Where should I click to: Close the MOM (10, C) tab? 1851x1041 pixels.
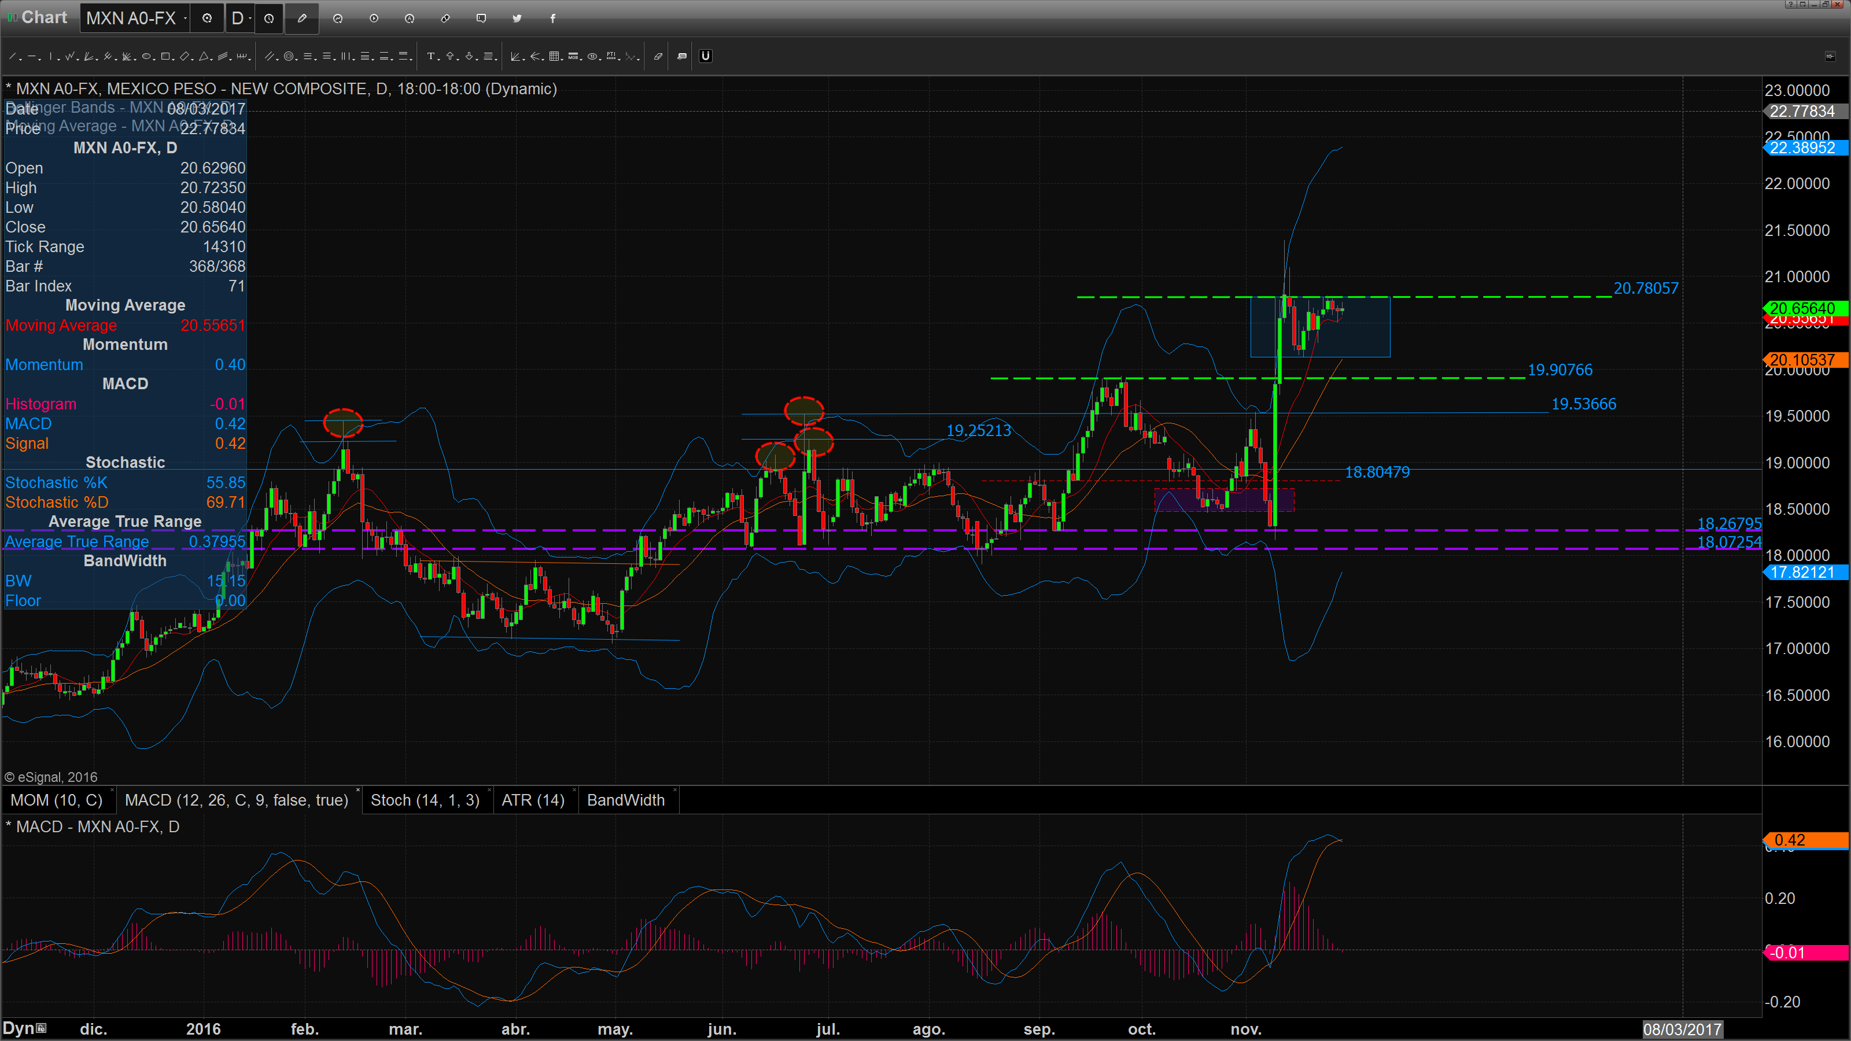(112, 791)
